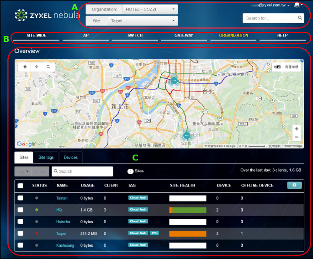Click Cloud Auth tag in HQ row
The width and height of the screenshot is (313, 259).
(x=138, y=209)
